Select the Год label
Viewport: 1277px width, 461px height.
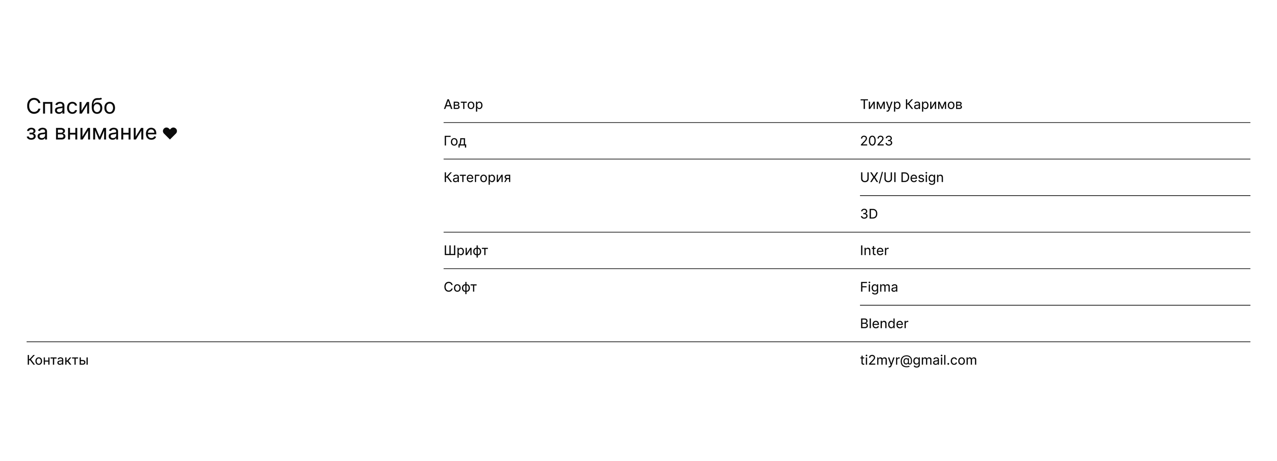tap(455, 141)
